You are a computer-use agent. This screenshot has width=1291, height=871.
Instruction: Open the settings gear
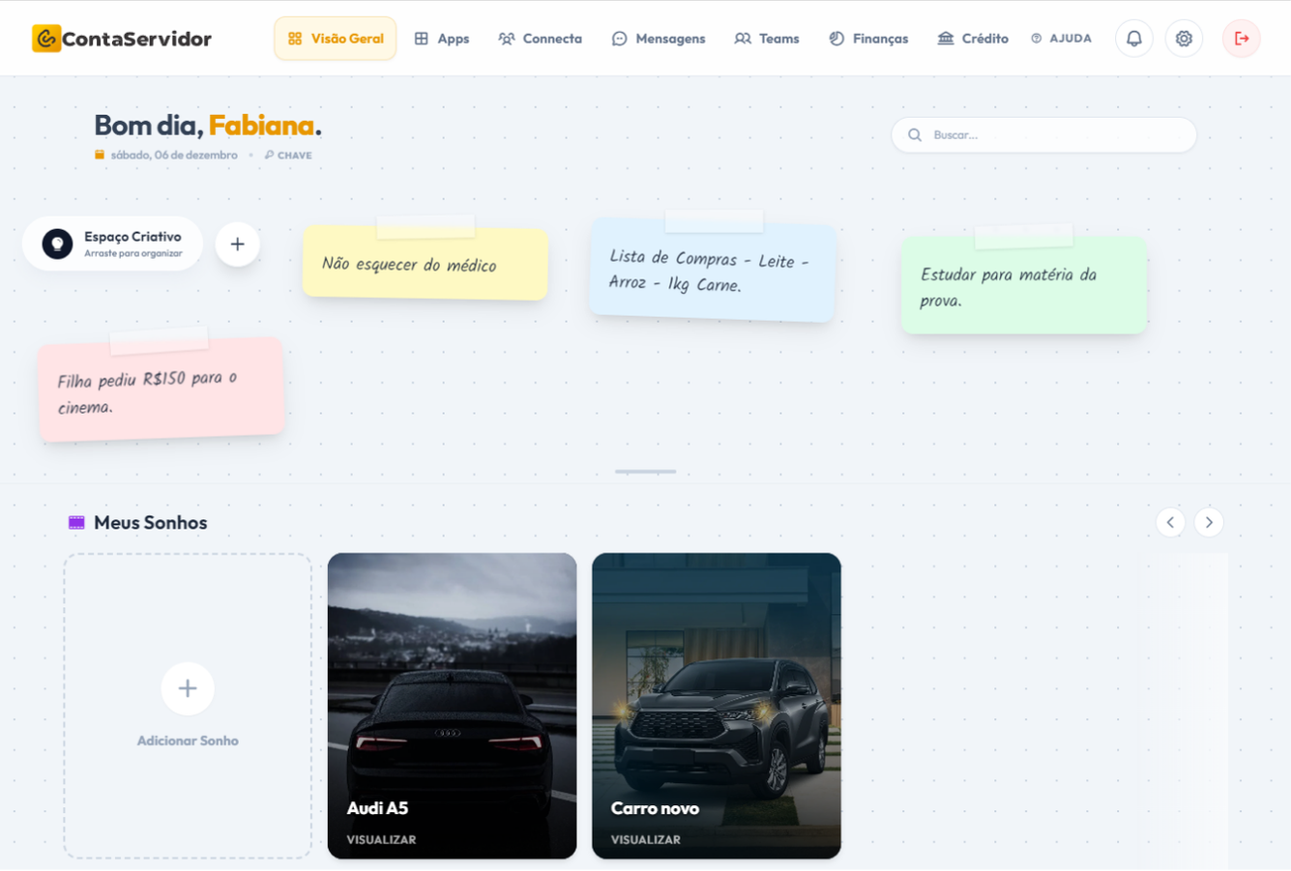coord(1184,39)
